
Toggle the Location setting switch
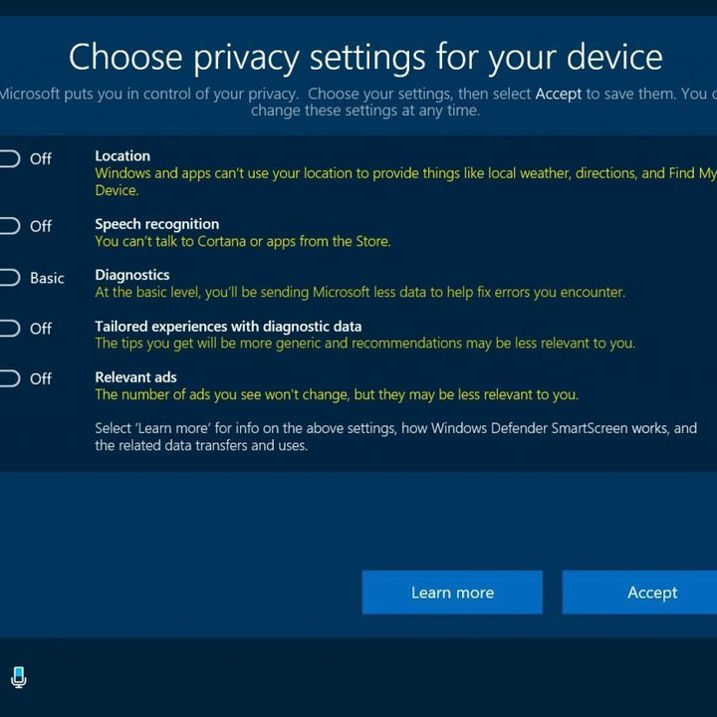(8, 158)
